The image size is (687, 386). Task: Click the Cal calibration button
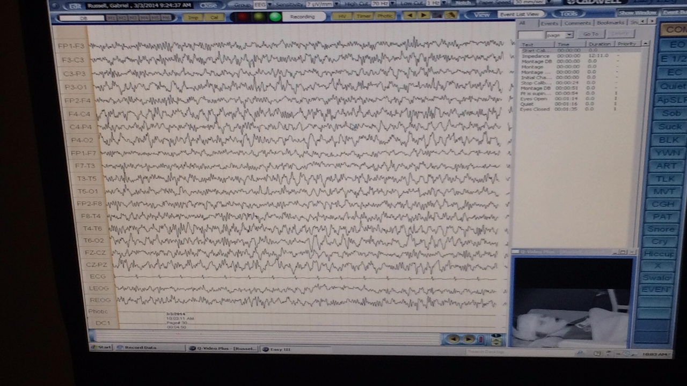(x=214, y=17)
